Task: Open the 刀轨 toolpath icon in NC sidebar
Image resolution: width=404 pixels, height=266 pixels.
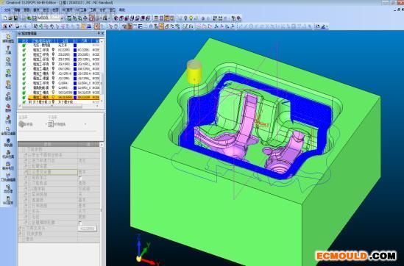Action: (8, 62)
